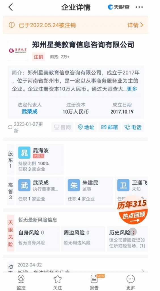Open shareholder 晁海波 card
Screen dimensions: 160x291
click(x=40, y=159)
